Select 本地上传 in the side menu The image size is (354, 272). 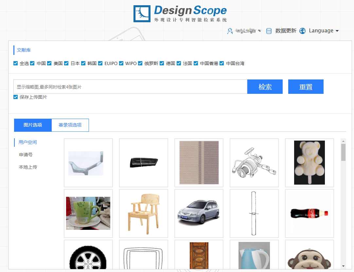28,167
